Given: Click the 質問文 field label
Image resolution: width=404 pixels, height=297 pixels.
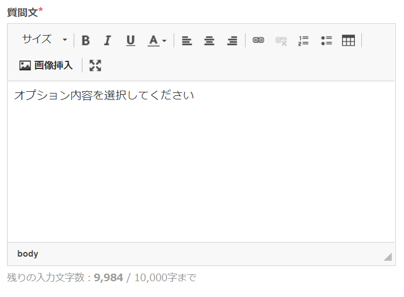Looking at the screenshot, I should (x=22, y=12).
